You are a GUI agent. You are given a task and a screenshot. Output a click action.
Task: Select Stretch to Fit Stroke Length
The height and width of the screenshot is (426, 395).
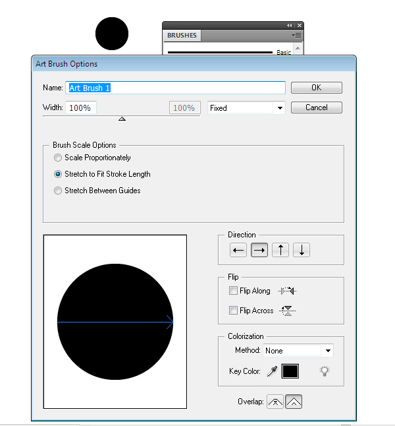pos(102,174)
